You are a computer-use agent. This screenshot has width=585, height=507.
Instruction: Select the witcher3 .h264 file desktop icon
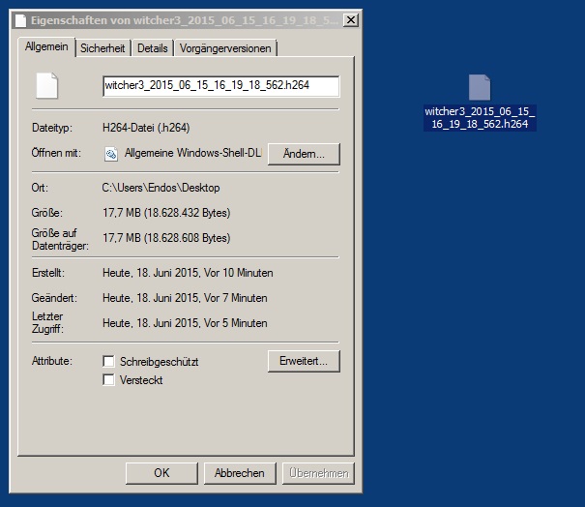pyautogui.click(x=480, y=87)
